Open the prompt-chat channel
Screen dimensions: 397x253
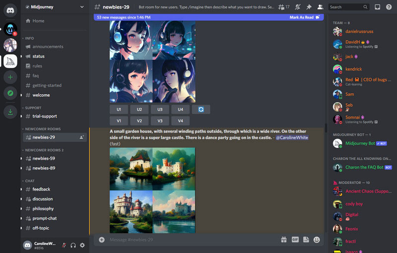[x=55, y=218]
